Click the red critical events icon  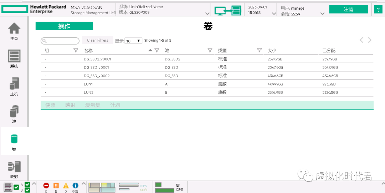(46, 186)
